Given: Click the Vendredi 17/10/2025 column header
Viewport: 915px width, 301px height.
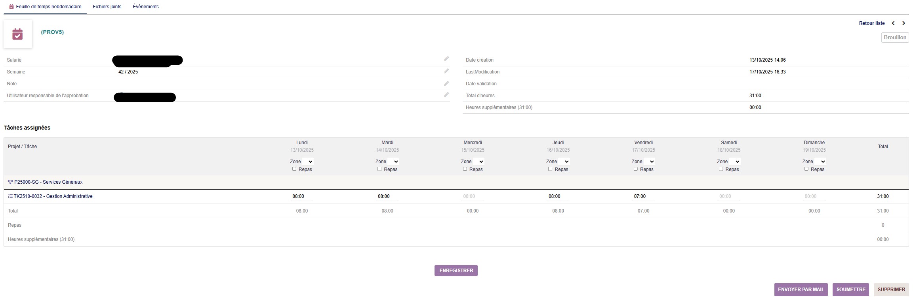Looking at the screenshot, I should coord(643,146).
